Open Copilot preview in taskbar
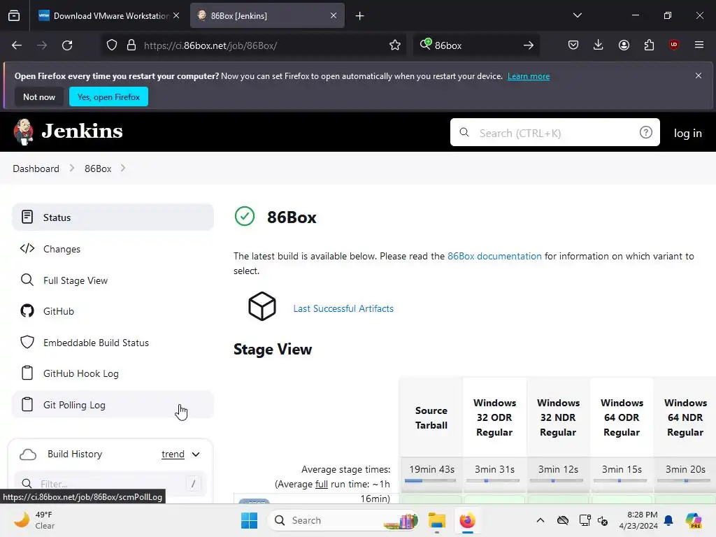 click(x=693, y=520)
